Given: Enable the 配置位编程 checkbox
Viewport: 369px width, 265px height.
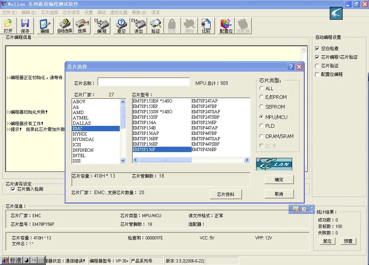Looking at the screenshot, I should coord(317,74).
